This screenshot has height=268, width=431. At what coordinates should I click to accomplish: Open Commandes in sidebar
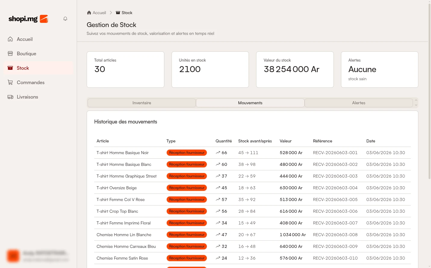(39, 82)
